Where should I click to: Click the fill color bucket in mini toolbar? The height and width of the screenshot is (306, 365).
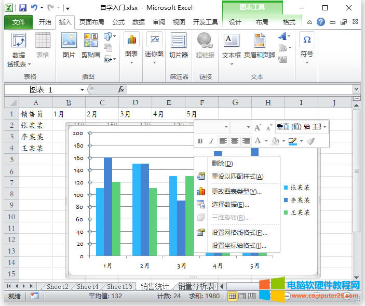(x=276, y=141)
